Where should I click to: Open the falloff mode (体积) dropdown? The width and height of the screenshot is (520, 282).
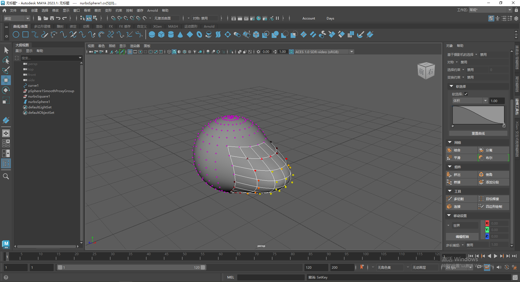click(x=470, y=101)
